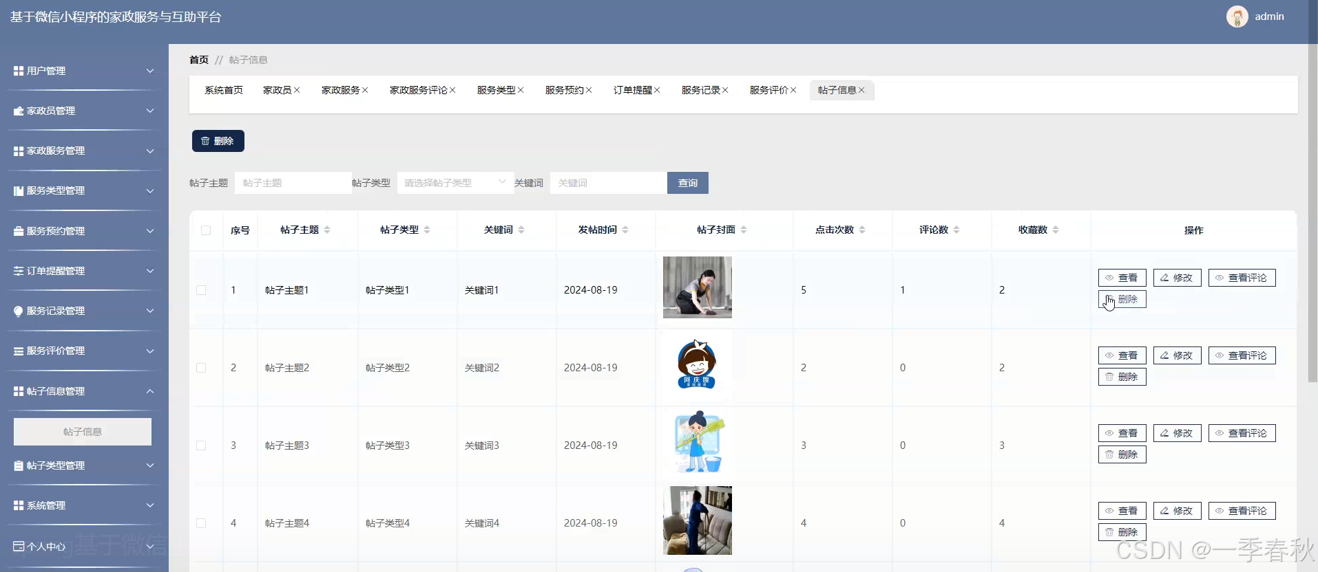Click the dark 删除 bulk delete button
This screenshot has width=1318, height=572.
pyautogui.click(x=218, y=141)
